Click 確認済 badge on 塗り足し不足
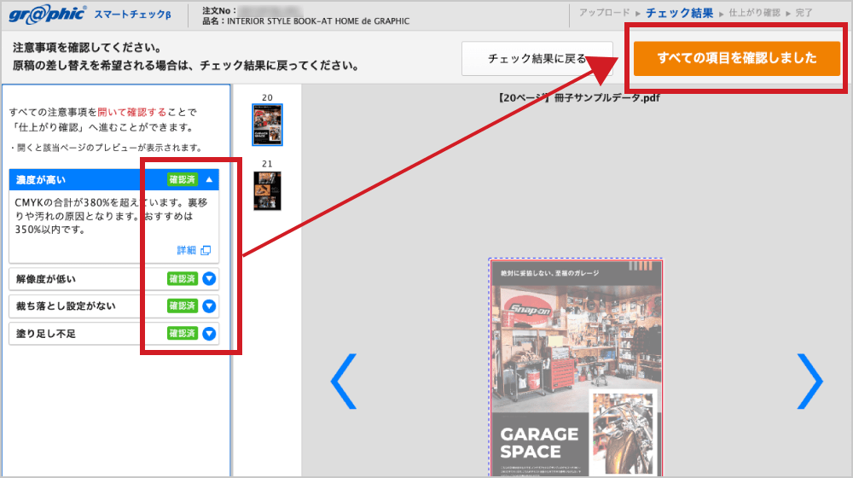 point(183,333)
